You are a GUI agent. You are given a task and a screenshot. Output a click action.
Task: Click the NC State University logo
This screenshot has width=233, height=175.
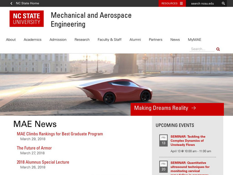point(27,18)
